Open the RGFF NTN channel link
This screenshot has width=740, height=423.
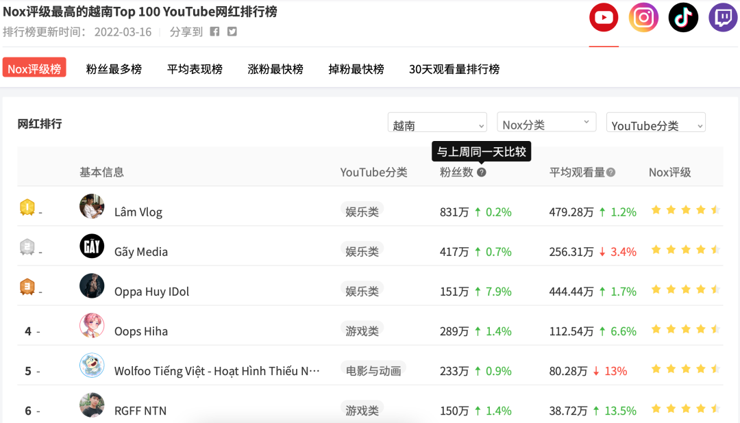(x=140, y=411)
